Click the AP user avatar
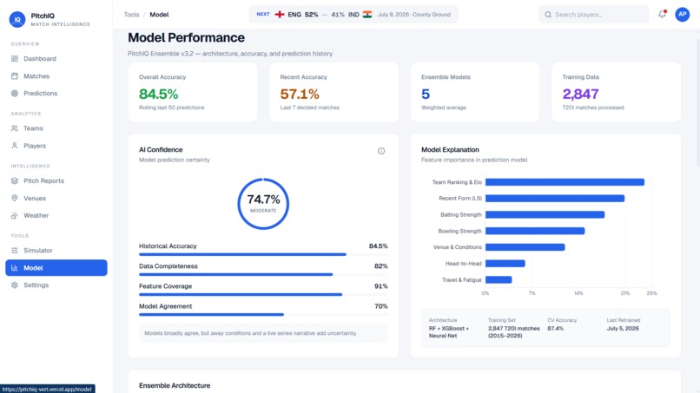 (682, 14)
